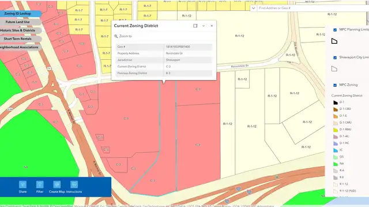Click the black D-1 legend swatch
The width and height of the screenshot is (369, 207).
[336, 102]
